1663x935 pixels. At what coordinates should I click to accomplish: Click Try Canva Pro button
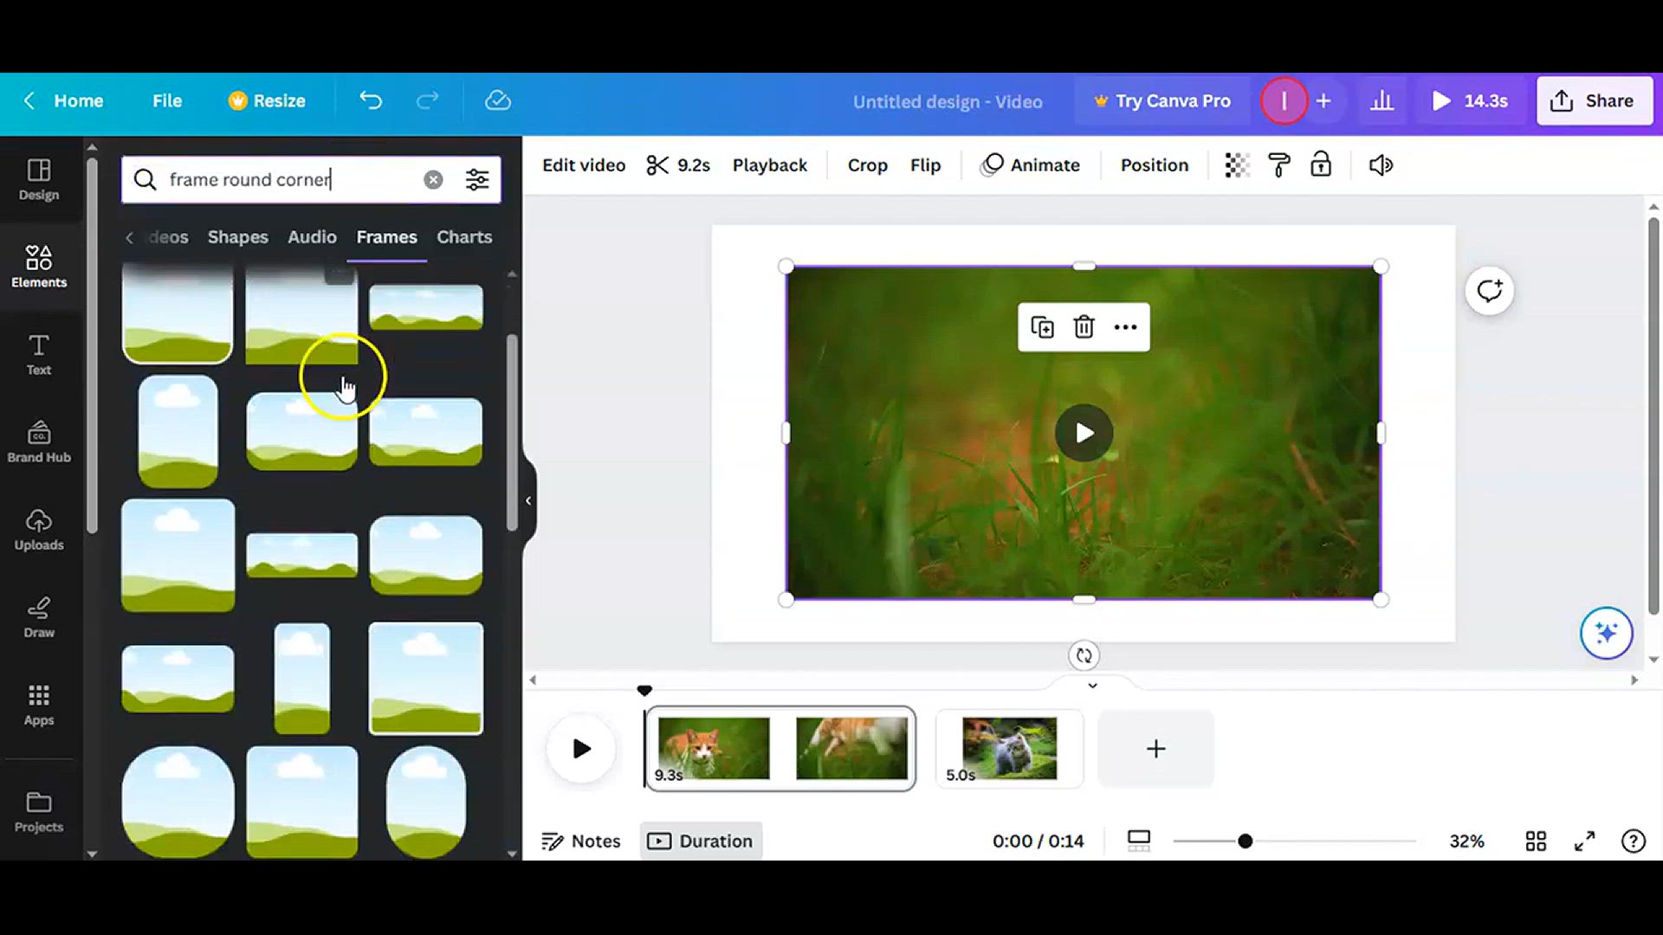pos(1161,100)
